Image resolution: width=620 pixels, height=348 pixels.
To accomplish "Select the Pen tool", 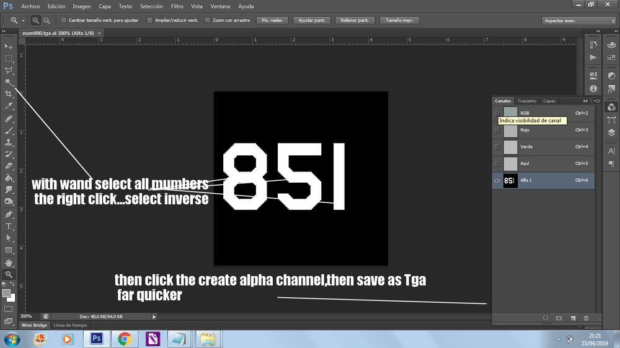I will point(8,214).
